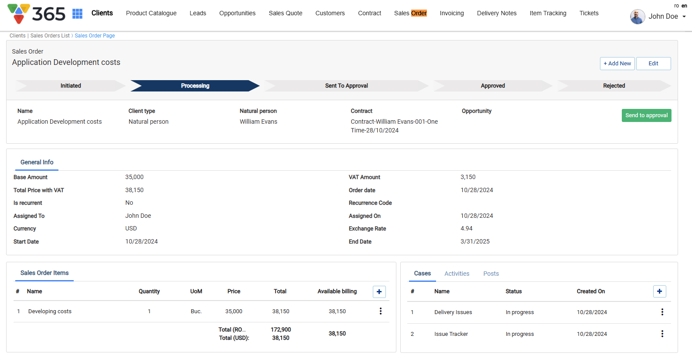Open Delivery Issues case options menu
The width and height of the screenshot is (692, 362).
pyautogui.click(x=662, y=312)
